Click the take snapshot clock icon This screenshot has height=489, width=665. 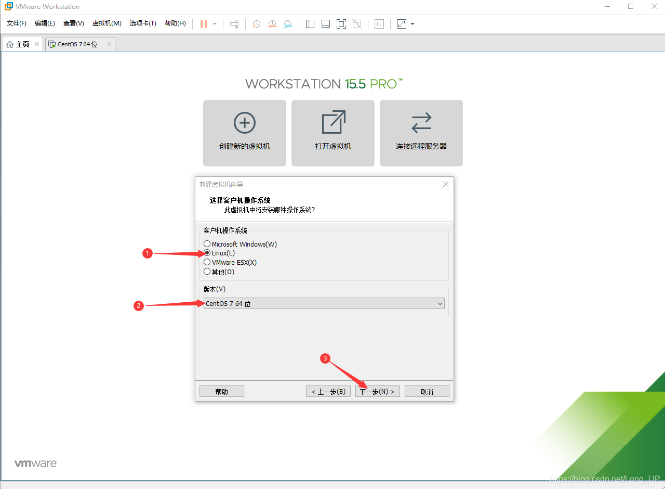pos(256,24)
